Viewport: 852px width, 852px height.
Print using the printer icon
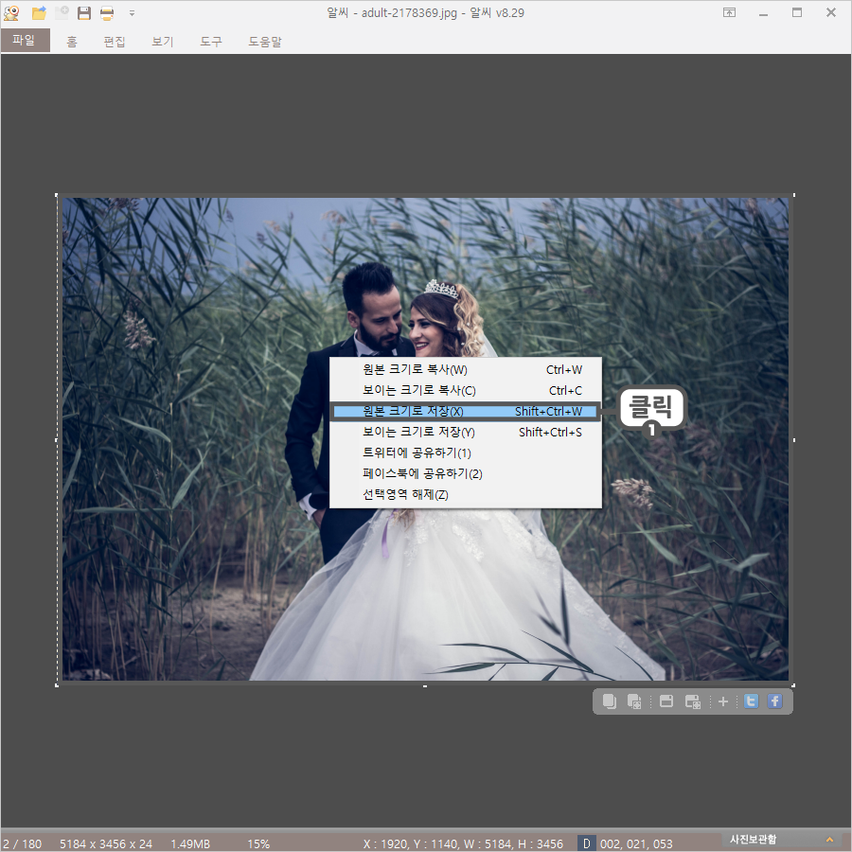click(107, 13)
